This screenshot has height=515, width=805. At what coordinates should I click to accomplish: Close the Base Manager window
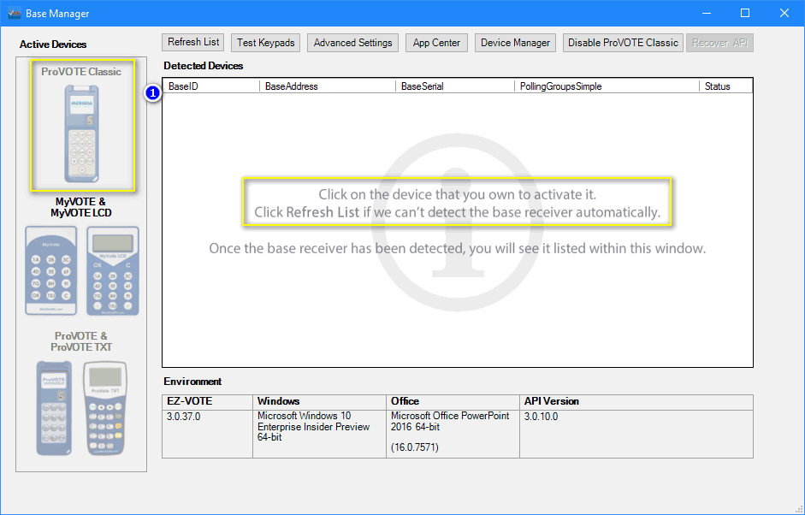click(784, 14)
